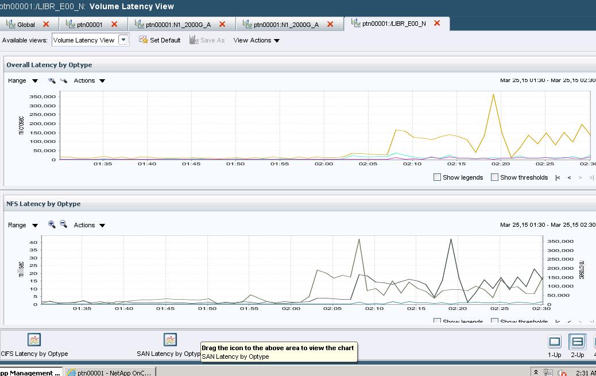The image size is (596, 376).
Task: Zoom out on the NFS Latency chart
Action: [63, 224]
